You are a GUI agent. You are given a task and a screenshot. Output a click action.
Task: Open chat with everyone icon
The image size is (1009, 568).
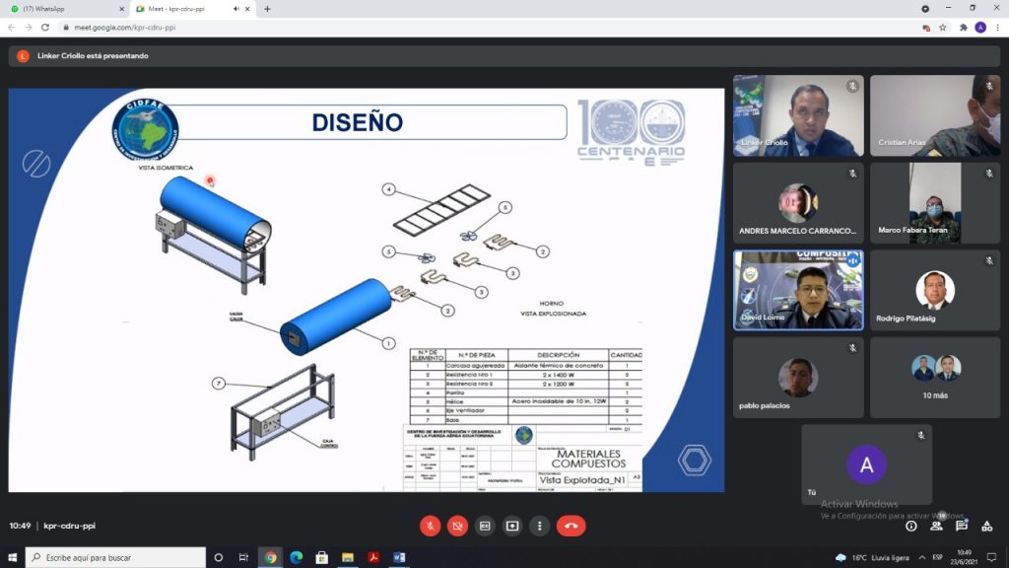tap(962, 527)
